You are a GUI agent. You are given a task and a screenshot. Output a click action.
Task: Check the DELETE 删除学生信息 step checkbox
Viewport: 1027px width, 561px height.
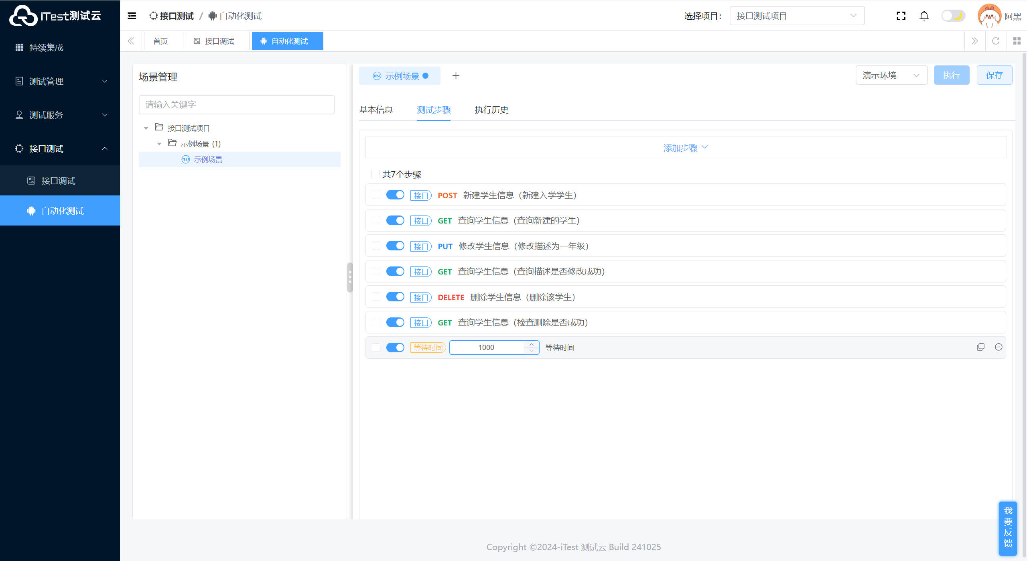tap(376, 297)
